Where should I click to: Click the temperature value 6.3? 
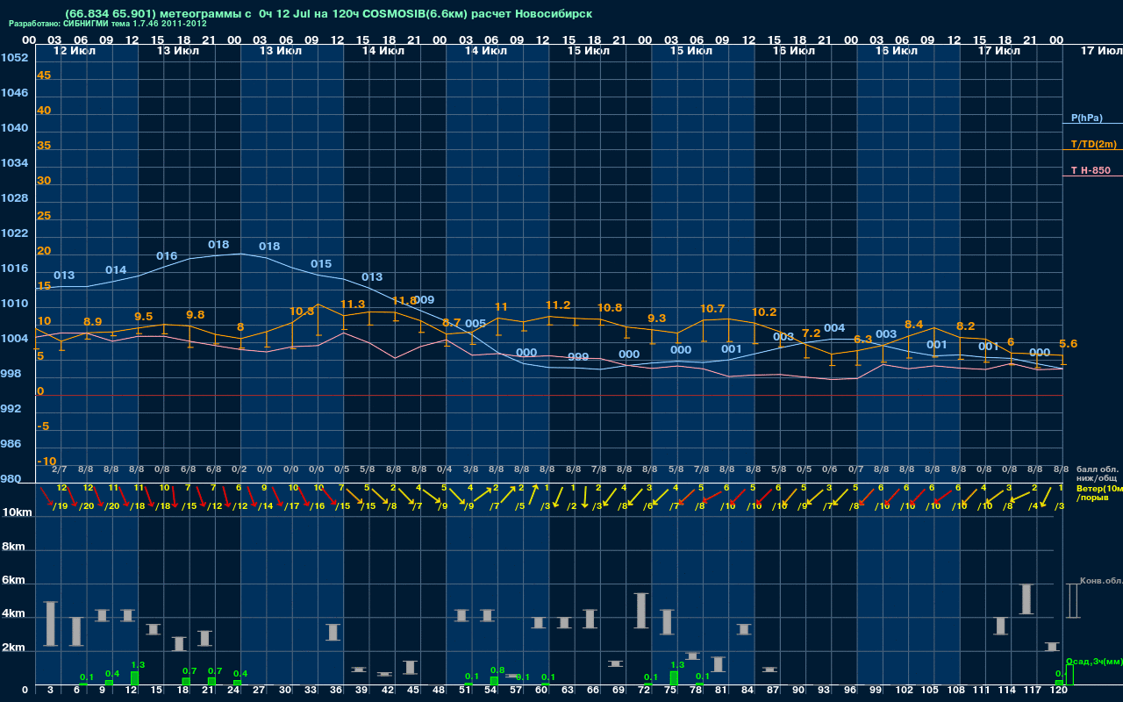click(862, 340)
